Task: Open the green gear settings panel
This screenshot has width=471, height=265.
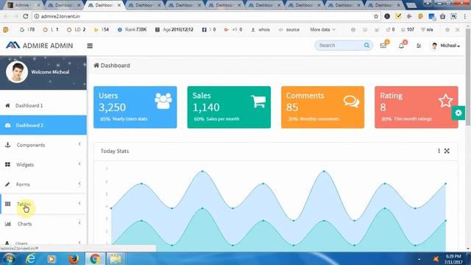Action: pyautogui.click(x=458, y=113)
